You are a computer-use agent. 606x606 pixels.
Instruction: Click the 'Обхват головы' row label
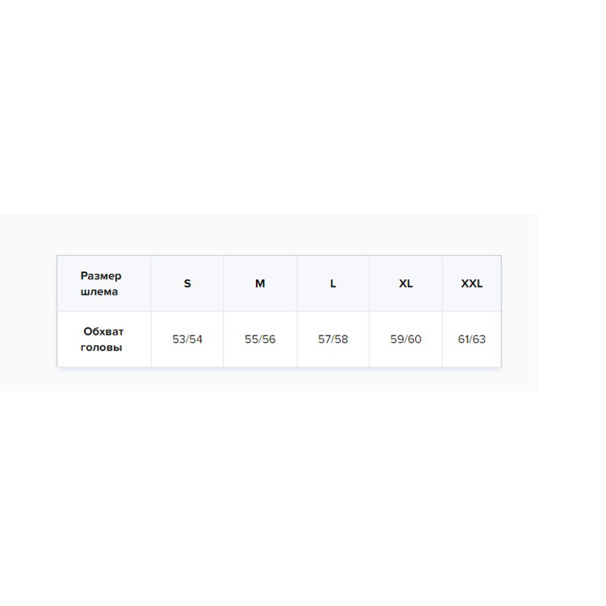pos(104,339)
